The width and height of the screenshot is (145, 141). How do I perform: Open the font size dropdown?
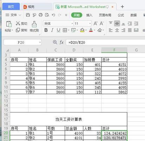coord(90,24)
